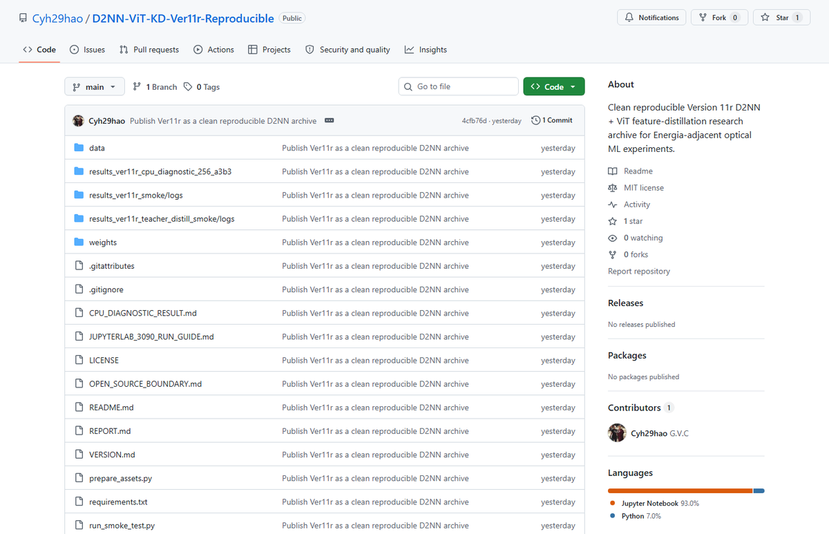Switch to the Pull requests tab
The width and height of the screenshot is (829, 534).
(149, 50)
